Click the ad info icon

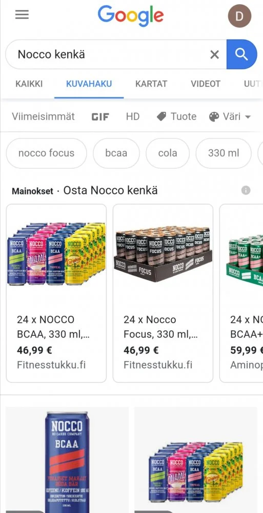[x=246, y=190]
